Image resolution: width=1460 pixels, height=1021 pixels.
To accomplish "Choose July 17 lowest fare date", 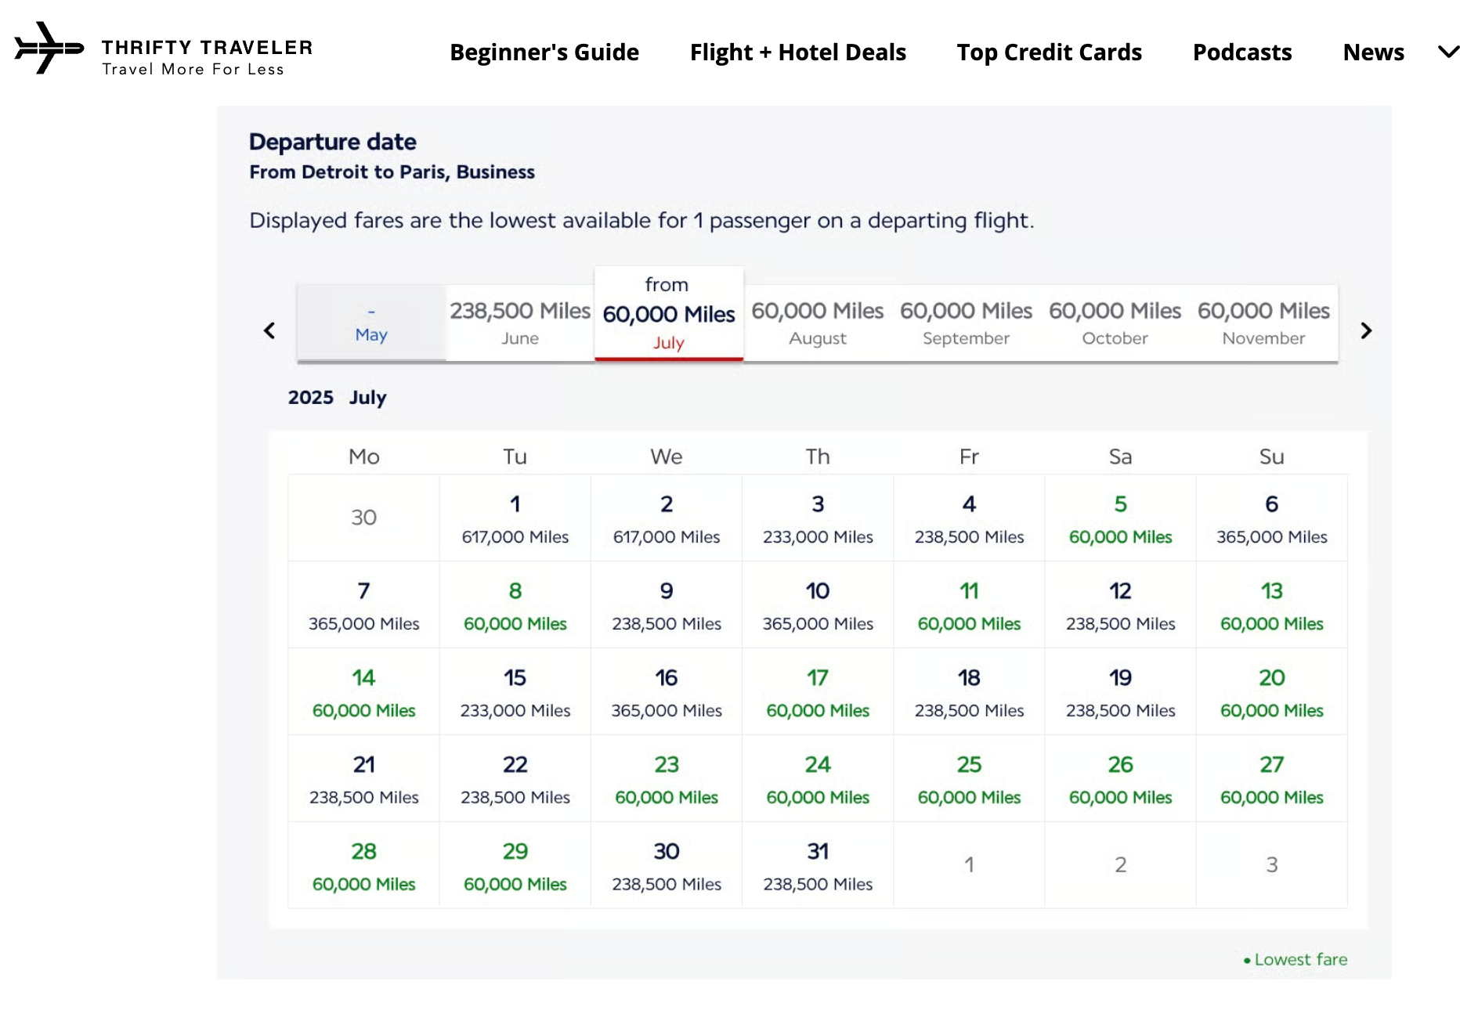I will point(818,692).
